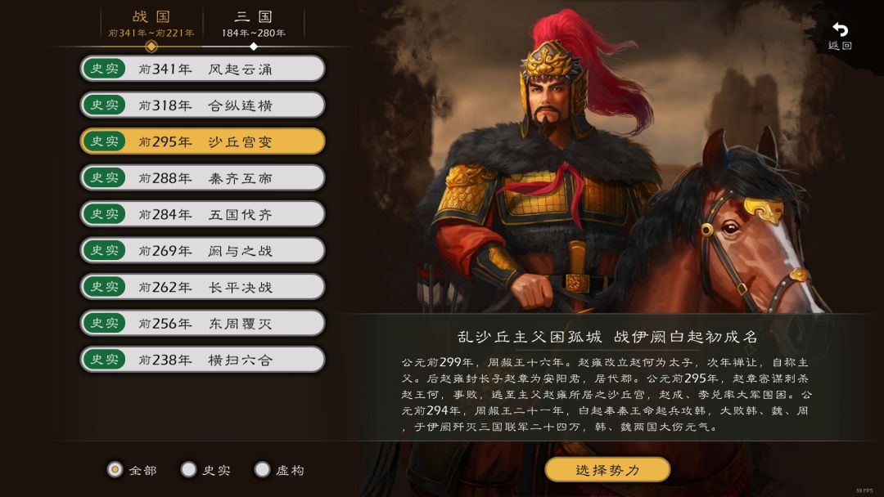Viewport: 884px width, 497px height.
Task: Click the 史实 badge on 前238年 横扫六合
Action: (104, 359)
